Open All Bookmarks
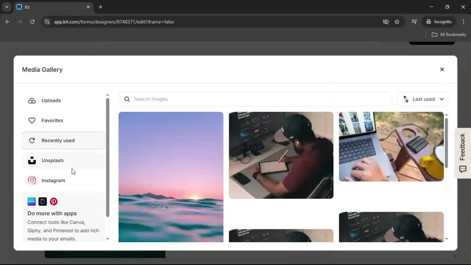The width and height of the screenshot is (471, 265). [449, 34]
